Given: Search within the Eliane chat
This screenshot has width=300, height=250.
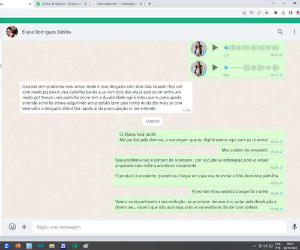Looking at the screenshot, I should pos(280,32).
